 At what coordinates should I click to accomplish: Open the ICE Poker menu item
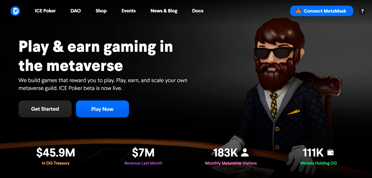45,11
